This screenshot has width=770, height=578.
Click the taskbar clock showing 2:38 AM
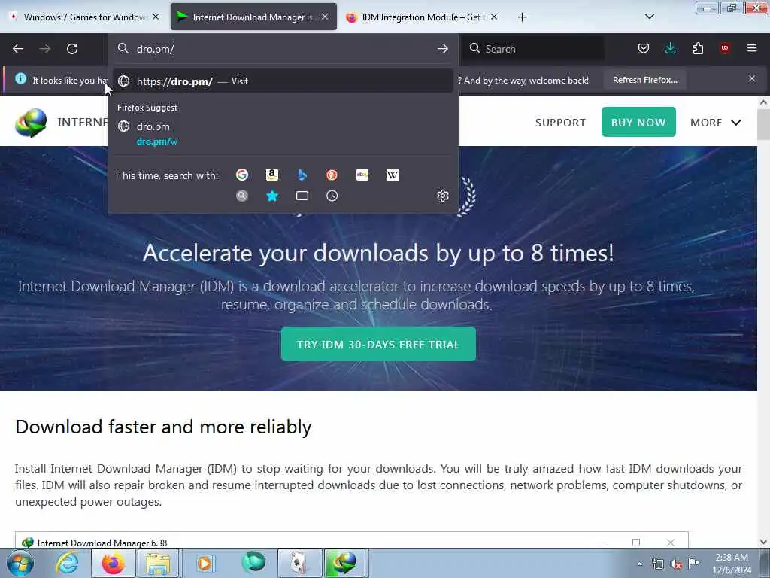(732, 564)
